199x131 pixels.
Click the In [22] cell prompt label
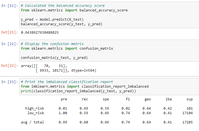(x=10, y=44)
